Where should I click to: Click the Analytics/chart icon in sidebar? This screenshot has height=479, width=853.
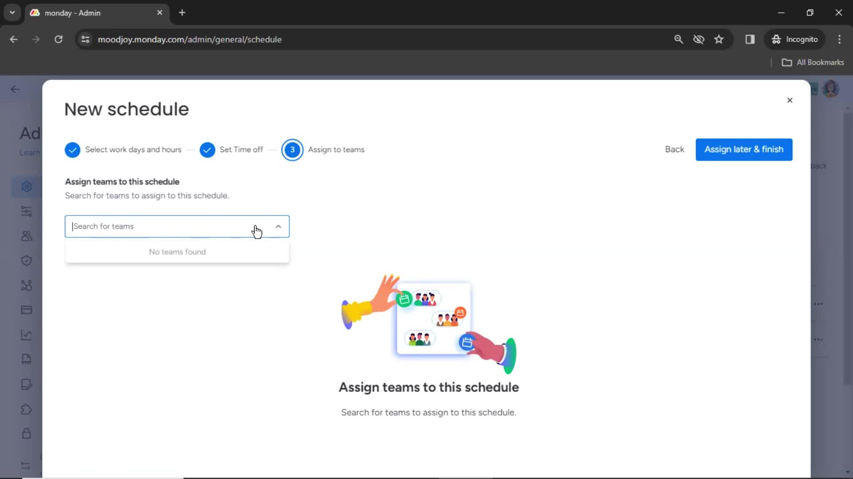point(26,334)
